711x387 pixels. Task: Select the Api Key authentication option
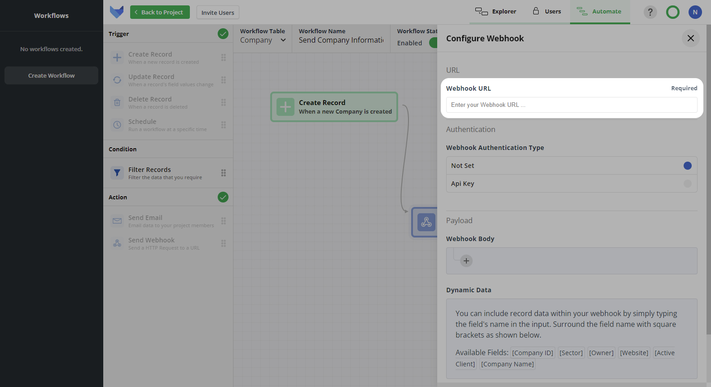(x=687, y=184)
